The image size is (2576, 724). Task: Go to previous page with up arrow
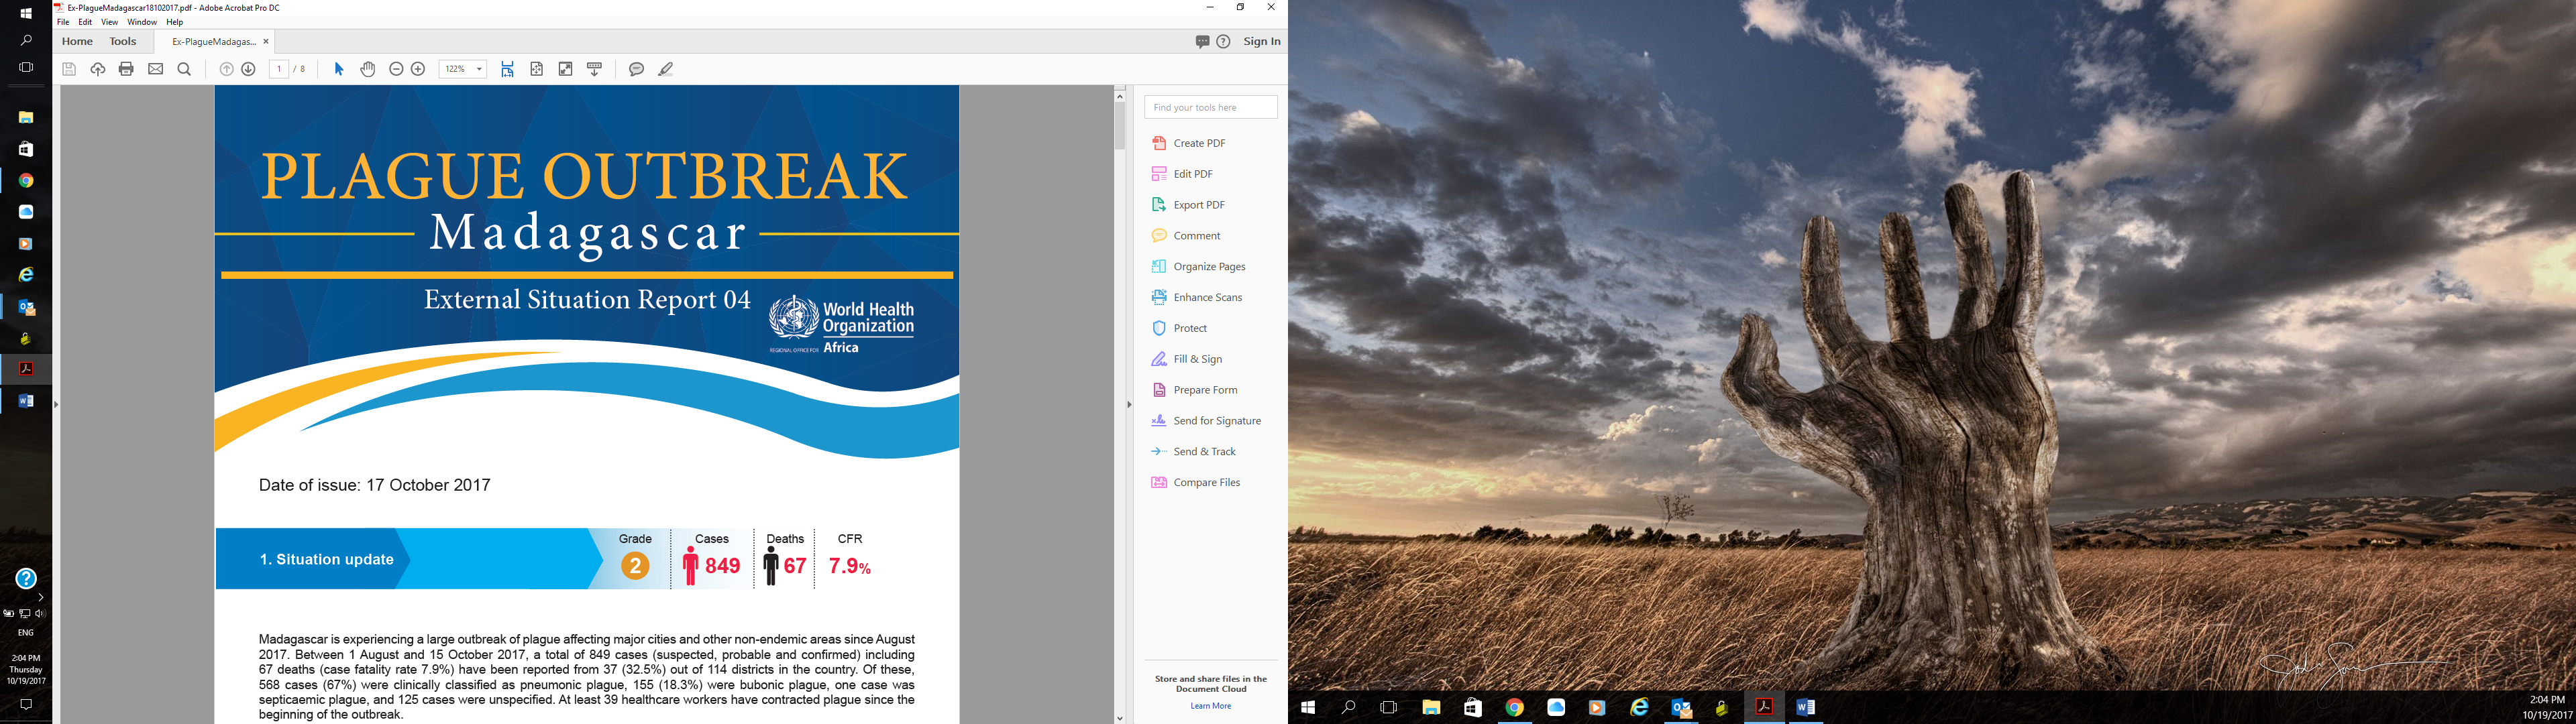[226, 69]
